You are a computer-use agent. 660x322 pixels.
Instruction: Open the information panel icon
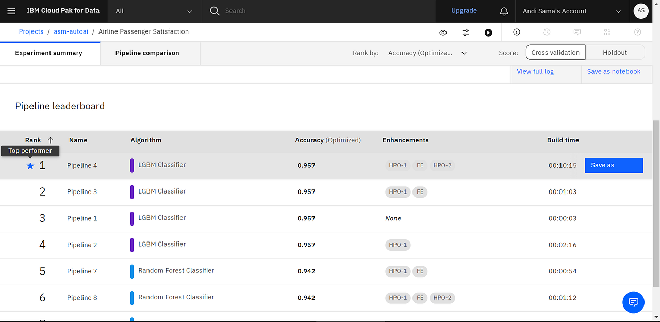516,32
